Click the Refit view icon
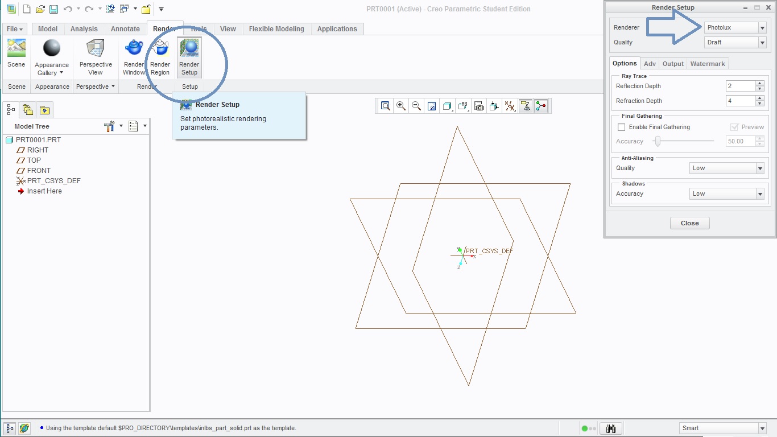The image size is (777, 437). 386,106
